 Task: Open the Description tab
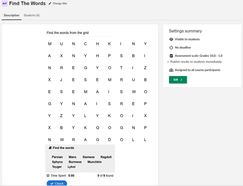coord(12,15)
